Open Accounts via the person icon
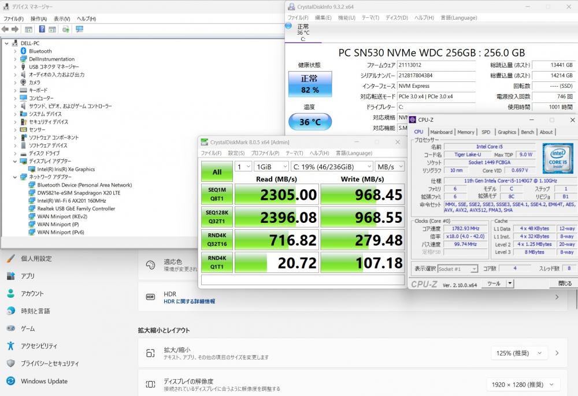 [x=10, y=293]
